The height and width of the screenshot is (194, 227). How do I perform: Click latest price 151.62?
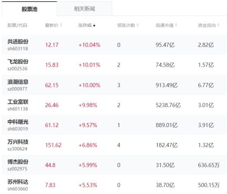pyautogui.click(x=53, y=145)
